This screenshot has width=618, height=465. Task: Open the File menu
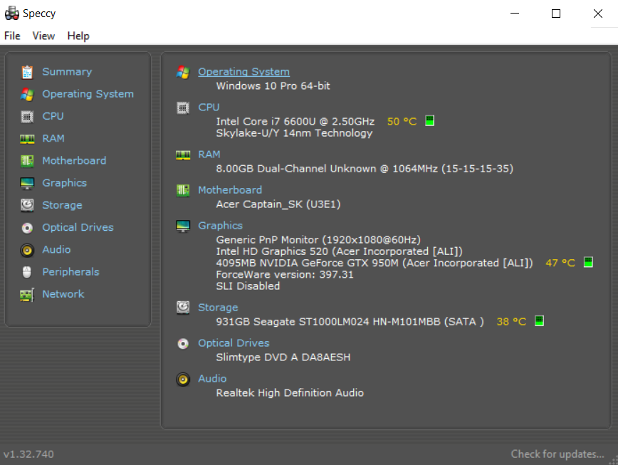pyautogui.click(x=12, y=36)
